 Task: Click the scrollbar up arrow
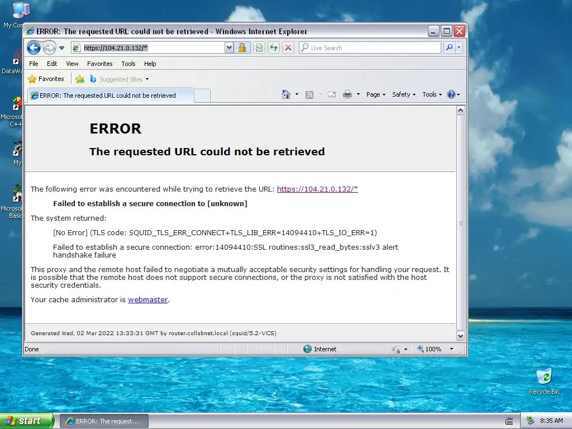(460, 110)
